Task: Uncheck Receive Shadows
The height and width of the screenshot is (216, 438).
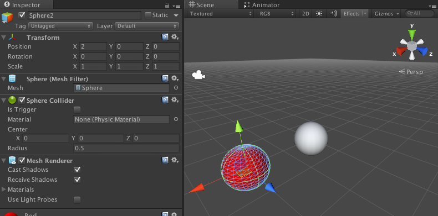Action: point(77,180)
